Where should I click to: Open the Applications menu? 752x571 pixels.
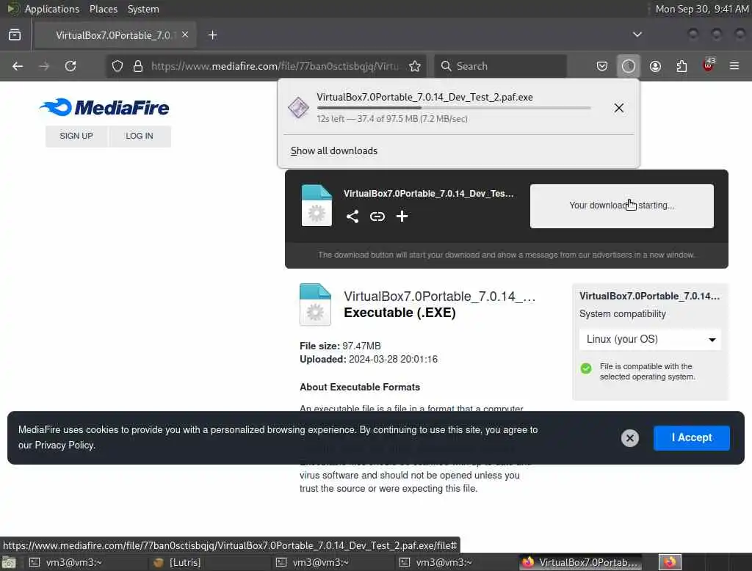(x=52, y=9)
